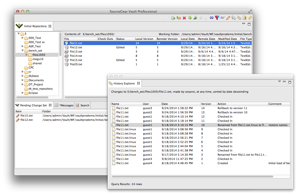Expand the 000_Test folder tree arrow
The width and height of the screenshot is (297, 195).
[23, 38]
